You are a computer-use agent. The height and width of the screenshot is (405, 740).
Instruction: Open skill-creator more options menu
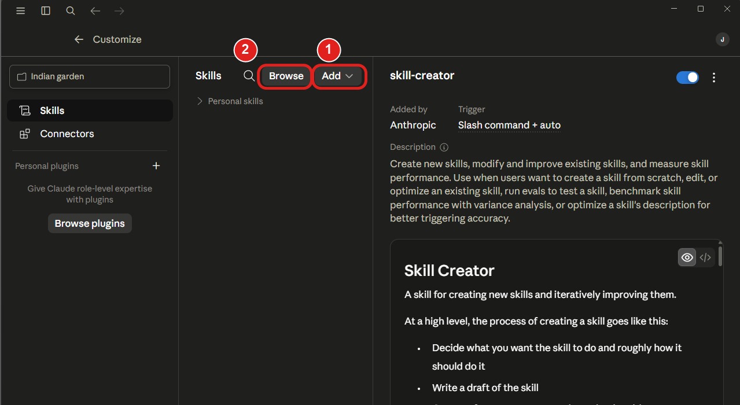pos(714,78)
